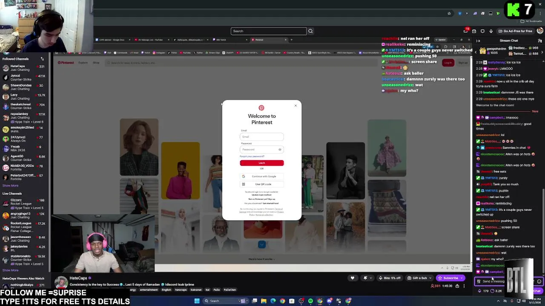The width and height of the screenshot is (545, 306).
Task: Open Shop in Pinterest header
Action: [96, 62]
